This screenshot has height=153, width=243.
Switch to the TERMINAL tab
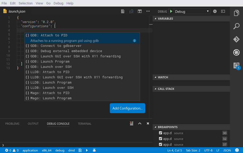pos(84,124)
